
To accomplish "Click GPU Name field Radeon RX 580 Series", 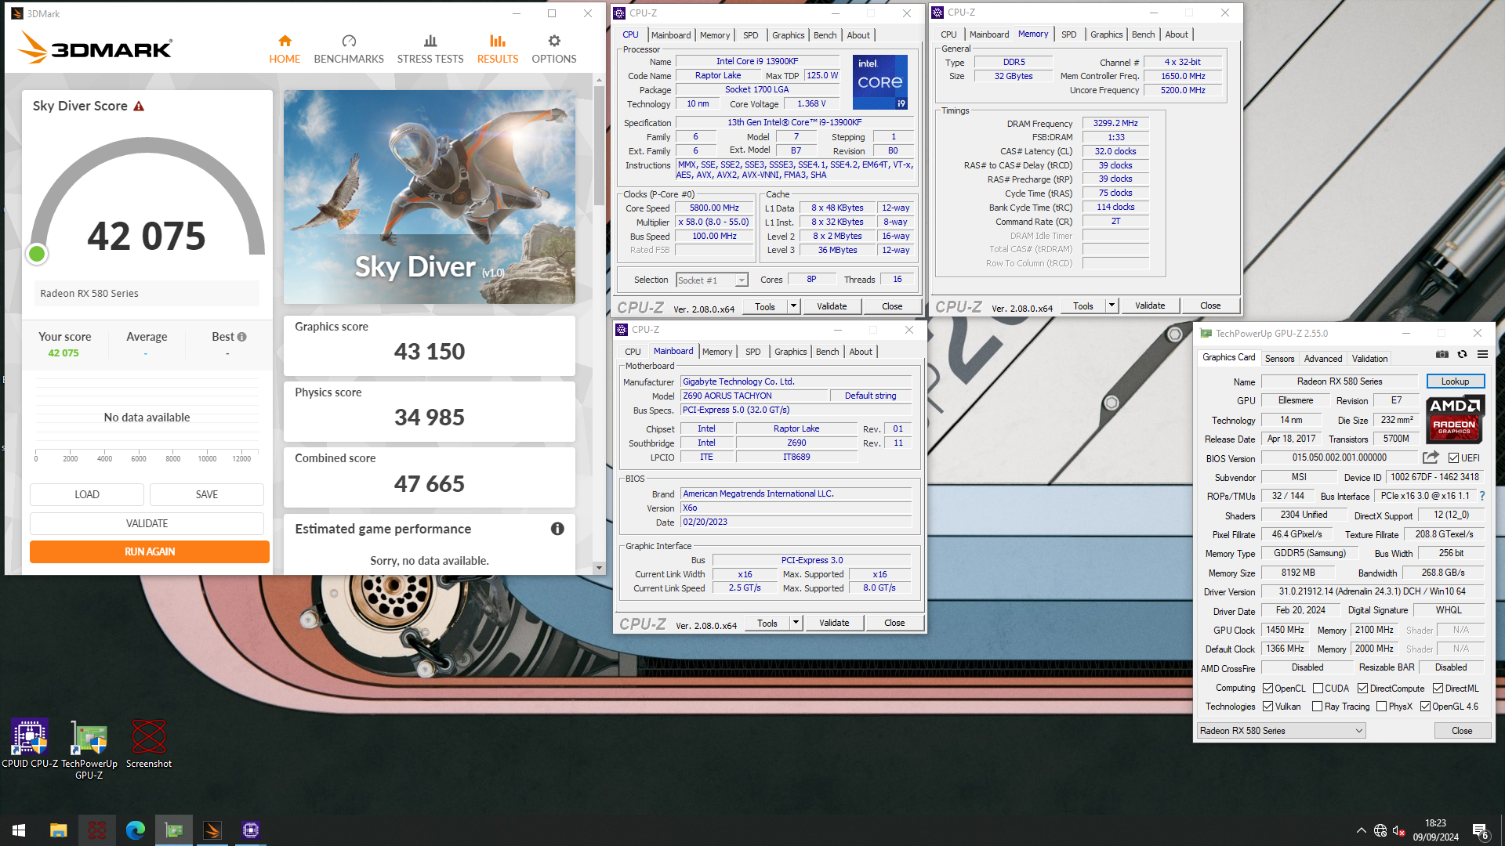I will pos(1340,381).
